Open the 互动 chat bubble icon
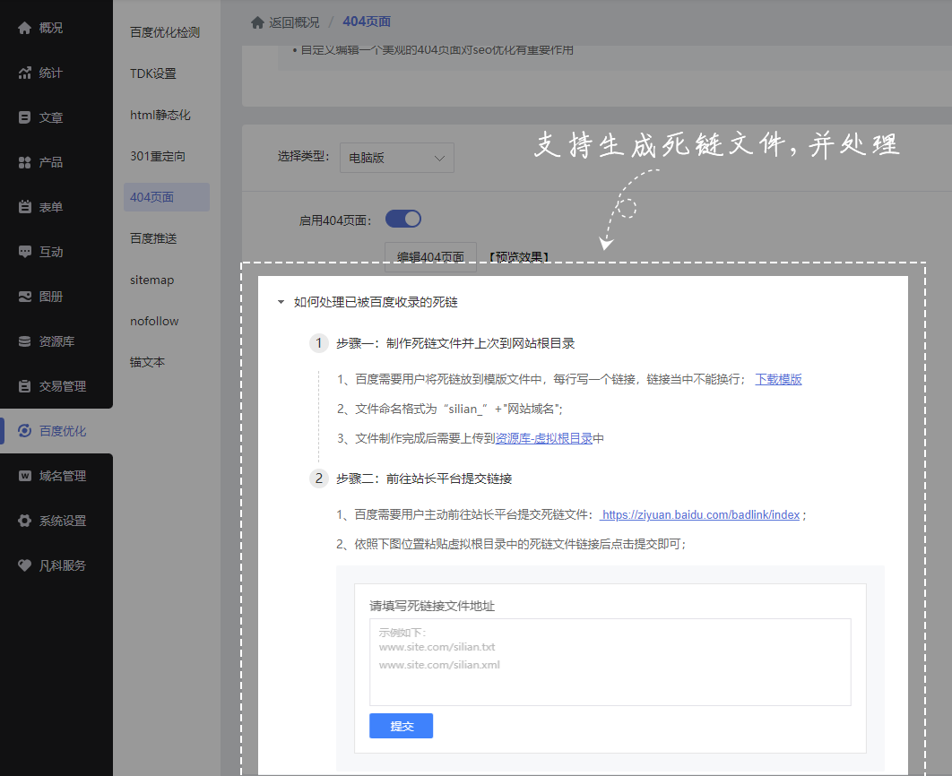 tap(25, 252)
